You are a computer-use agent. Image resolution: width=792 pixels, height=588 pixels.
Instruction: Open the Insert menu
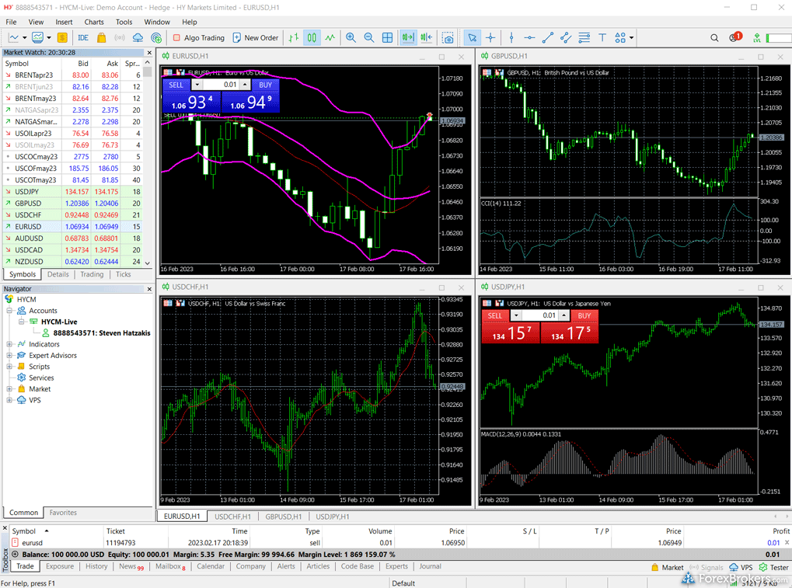(x=65, y=22)
